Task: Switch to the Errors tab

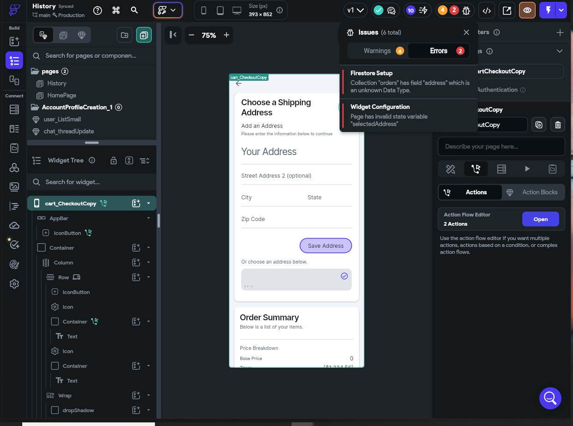Action: [439, 51]
